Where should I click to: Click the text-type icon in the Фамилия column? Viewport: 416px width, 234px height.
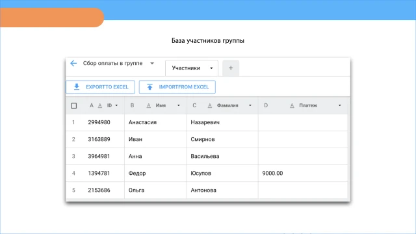pyautogui.click(x=209, y=105)
